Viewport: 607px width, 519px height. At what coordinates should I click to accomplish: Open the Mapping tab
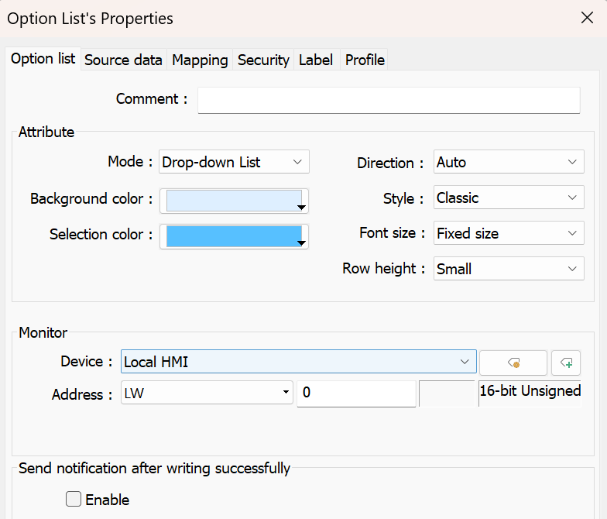click(x=200, y=60)
